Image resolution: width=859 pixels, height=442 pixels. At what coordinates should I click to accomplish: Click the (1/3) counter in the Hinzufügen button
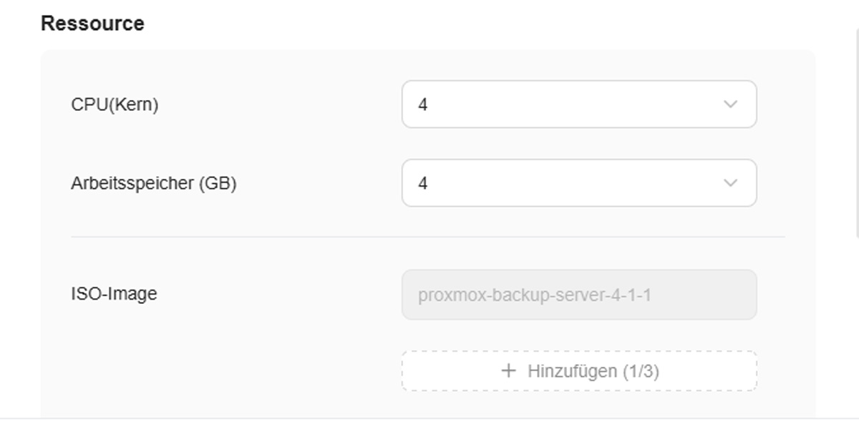641,371
